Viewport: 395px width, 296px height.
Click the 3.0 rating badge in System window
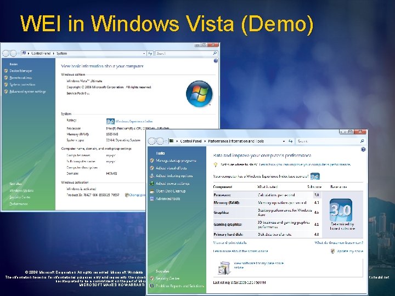[110, 121]
